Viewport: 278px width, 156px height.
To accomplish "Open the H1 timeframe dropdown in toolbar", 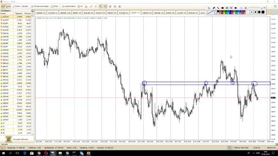I will pyautogui.click(x=80, y=6).
